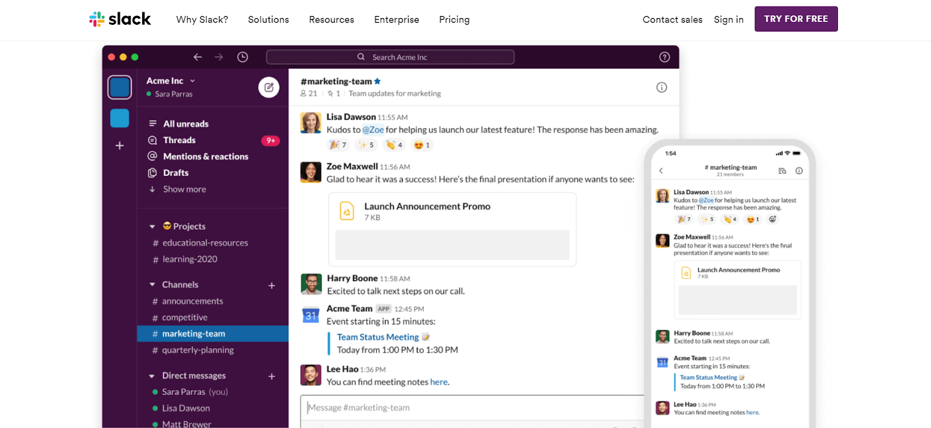
Task: Open channel details info icon in desktop view
Action: coord(662,87)
